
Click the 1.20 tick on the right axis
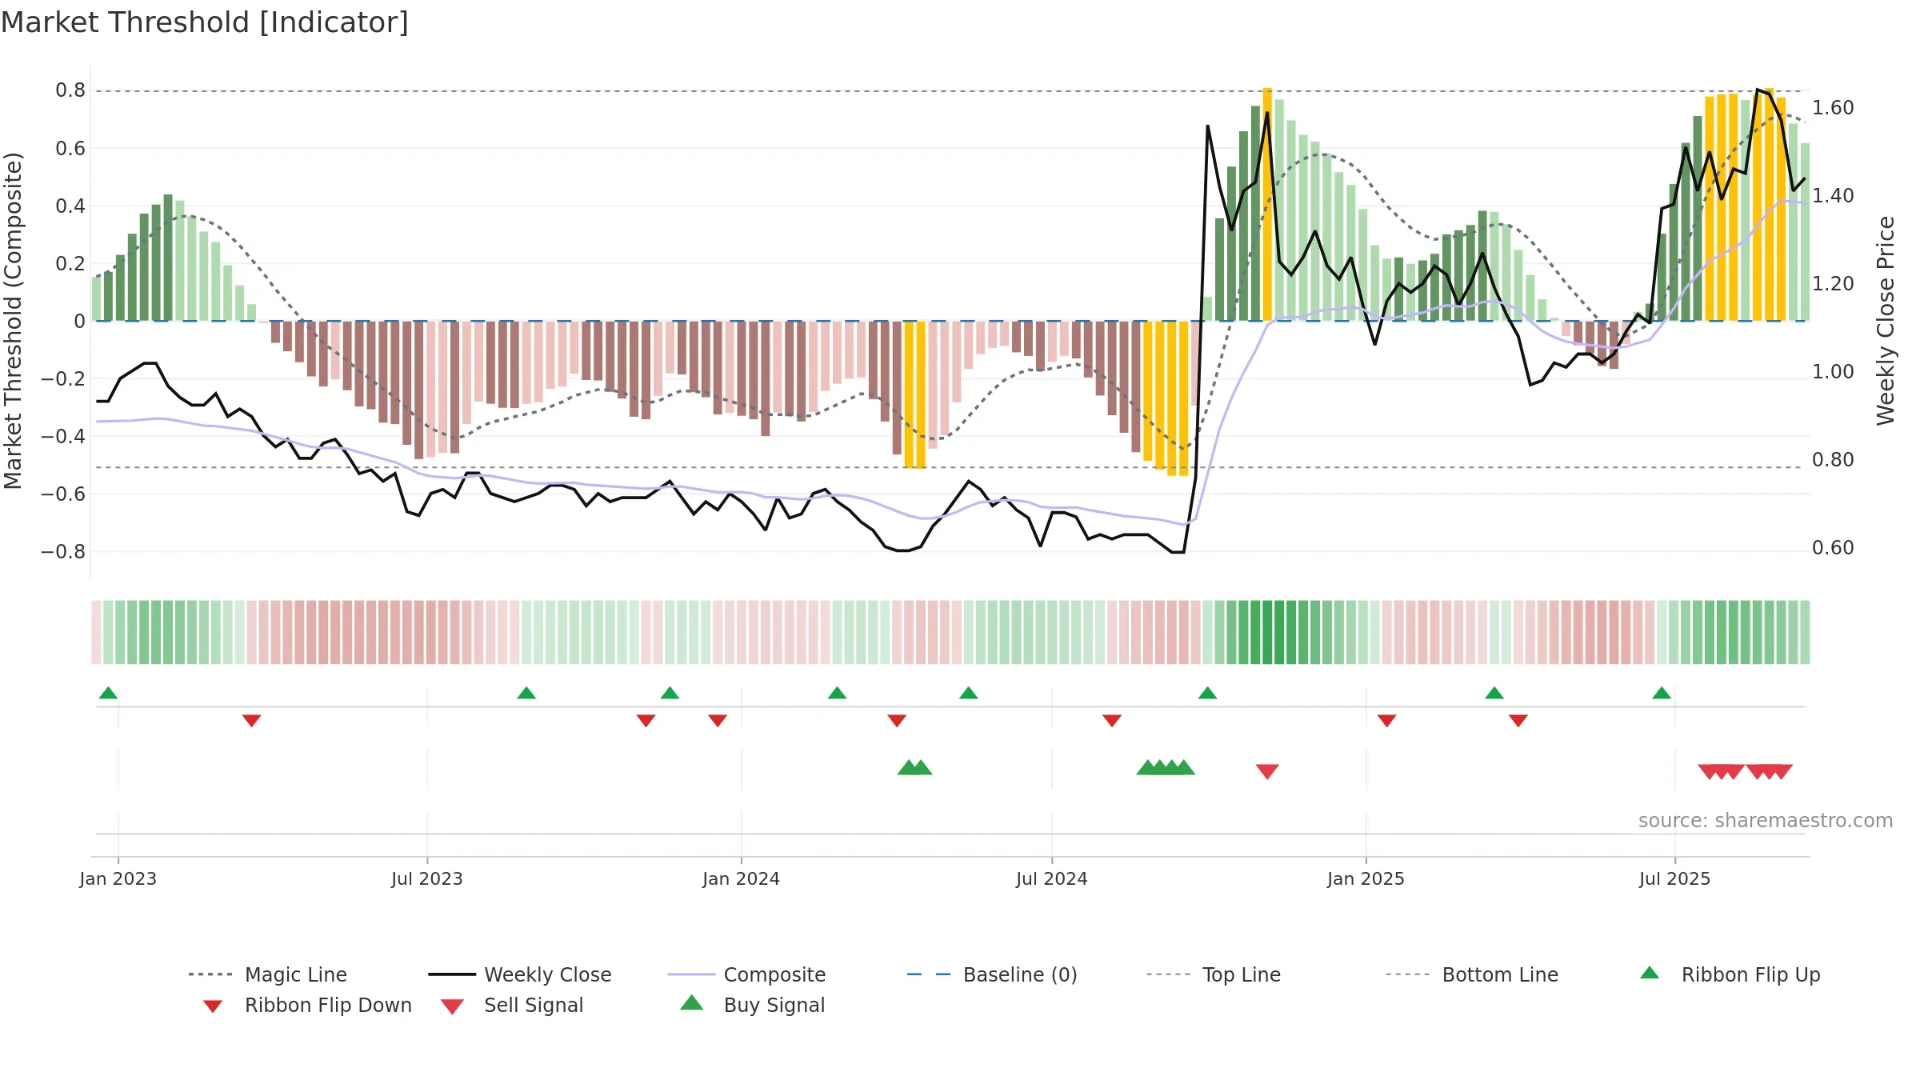click(x=1833, y=284)
